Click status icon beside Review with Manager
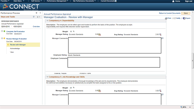The height and width of the screenshot is (109, 194). pos(8,45)
